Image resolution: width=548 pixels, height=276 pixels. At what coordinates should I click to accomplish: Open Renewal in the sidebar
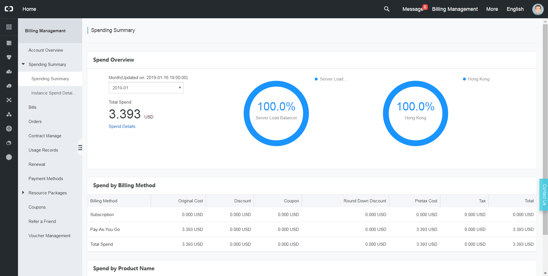[37, 164]
